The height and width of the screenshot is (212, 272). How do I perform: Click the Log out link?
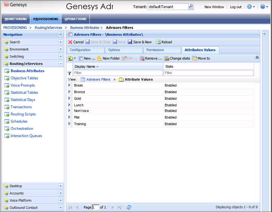pos(236,7)
